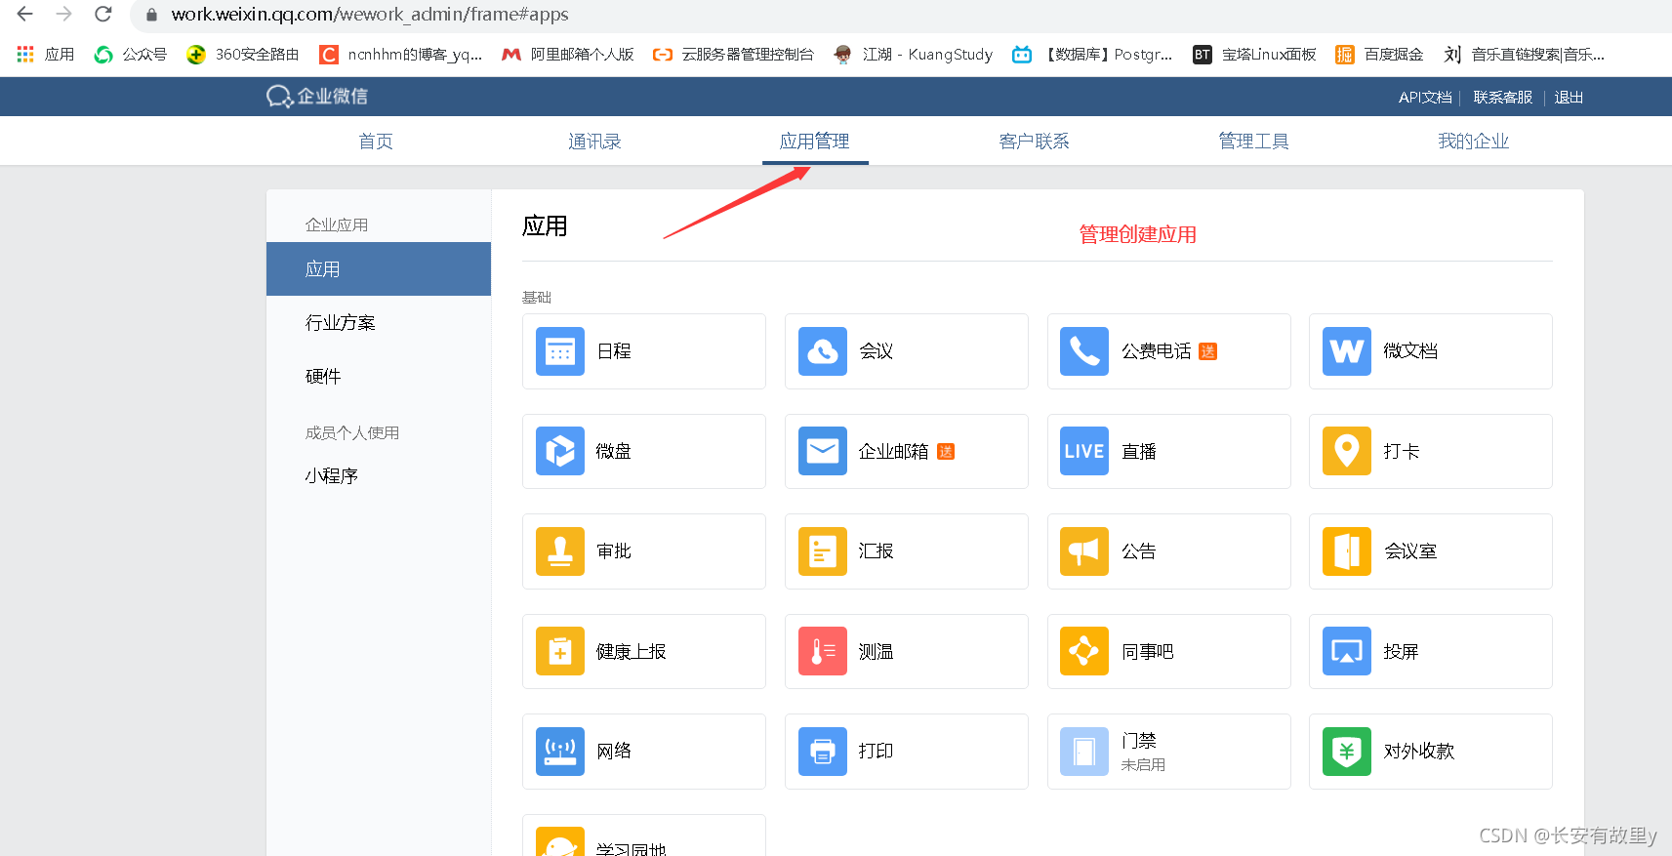1672x856 pixels.
Task: Open the 企业邮箱 envelope icon
Action: coord(823,451)
